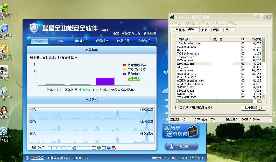
Task: Click the person icon beside 在线服务
Action: (x=27, y=158)
